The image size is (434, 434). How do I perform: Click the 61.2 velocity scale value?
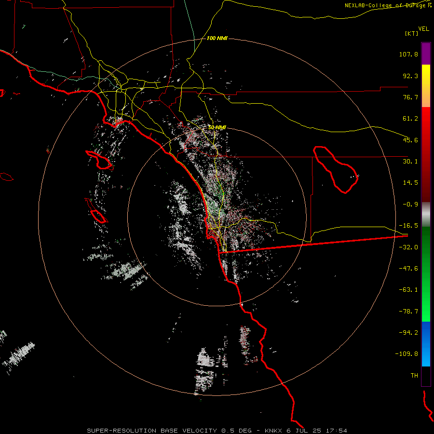410,119
